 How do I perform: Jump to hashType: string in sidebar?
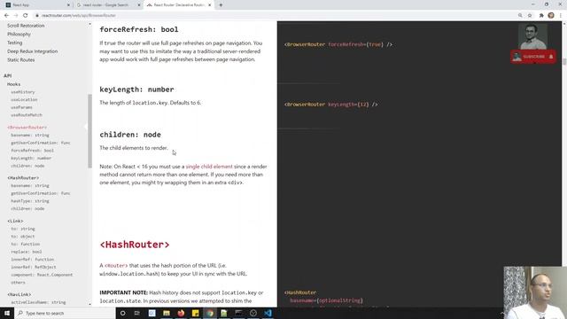tap(29, 201)
